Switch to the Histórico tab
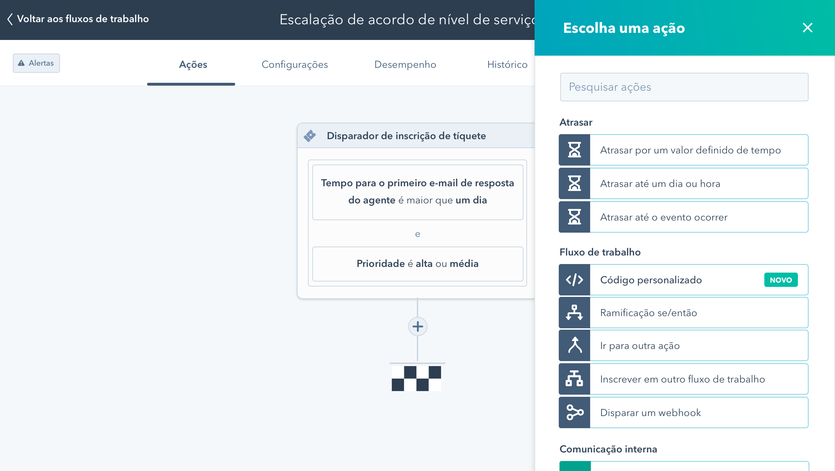 tap(507, 65)
